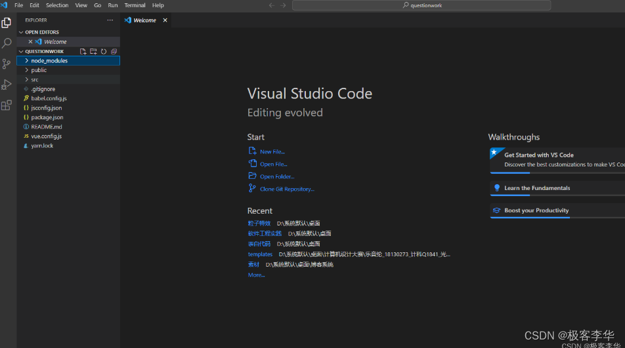Close Welcome in Open Editors list
The height and width of the screenshot is (348, 625).
[x=30, y=41]
